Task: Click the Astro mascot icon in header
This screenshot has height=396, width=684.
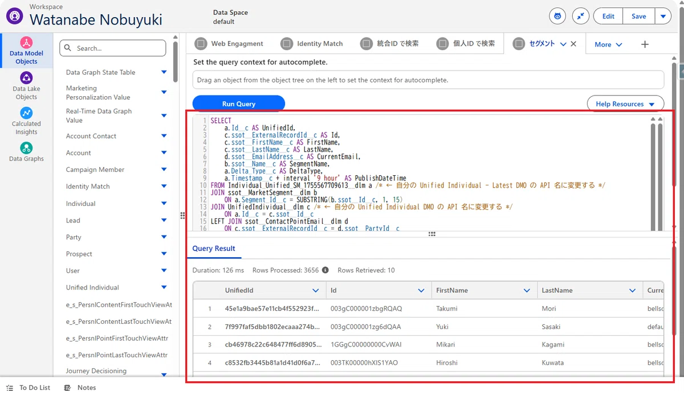Action: tap(557, 16)
